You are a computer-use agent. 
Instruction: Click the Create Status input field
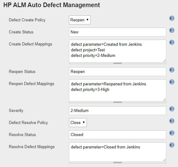117,32
